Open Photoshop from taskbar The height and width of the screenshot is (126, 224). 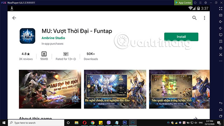coord(125,123)
